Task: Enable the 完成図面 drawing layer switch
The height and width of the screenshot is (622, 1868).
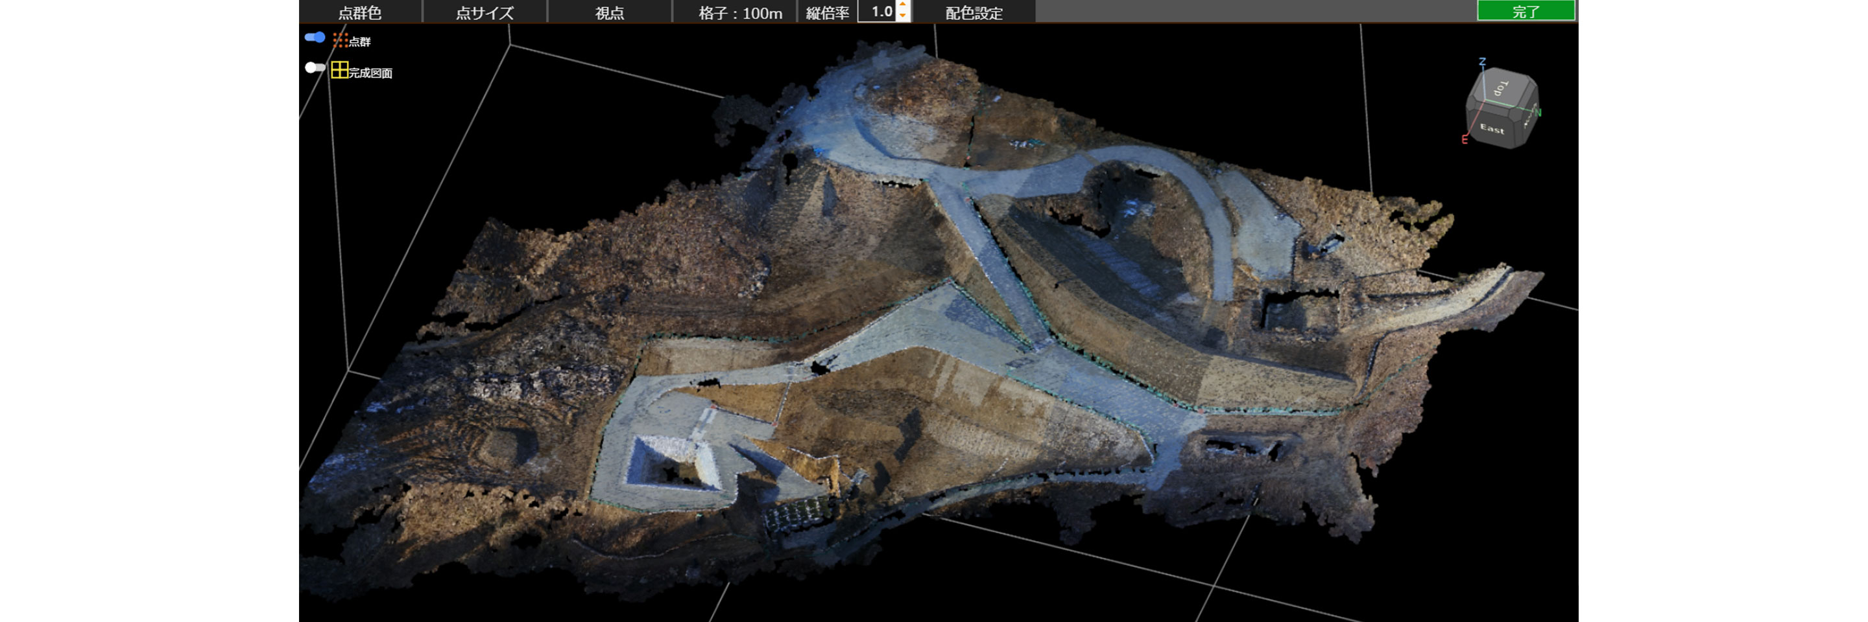Action: (x=315, y=67)
